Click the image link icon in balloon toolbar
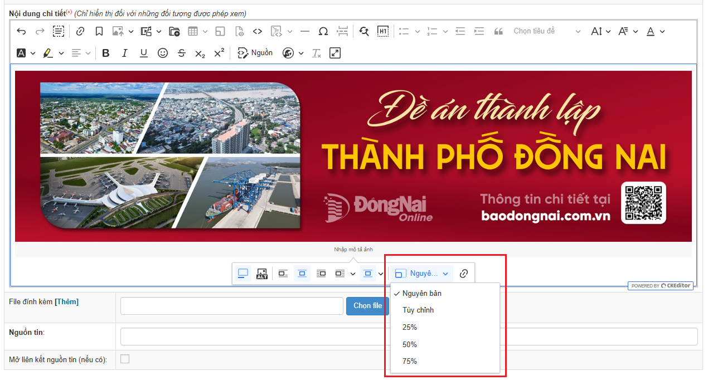 coord(463,274)
